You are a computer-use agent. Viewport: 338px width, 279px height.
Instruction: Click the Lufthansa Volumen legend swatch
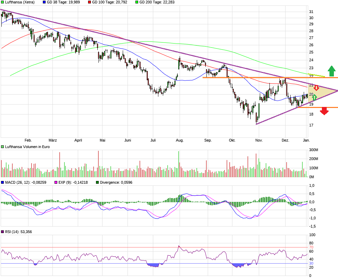click(x=2, y=147)
